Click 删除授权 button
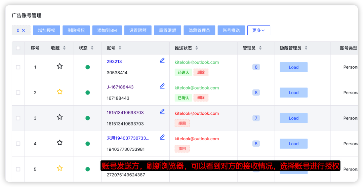This screenshot has width=363, height=187. tap(76, 30)
